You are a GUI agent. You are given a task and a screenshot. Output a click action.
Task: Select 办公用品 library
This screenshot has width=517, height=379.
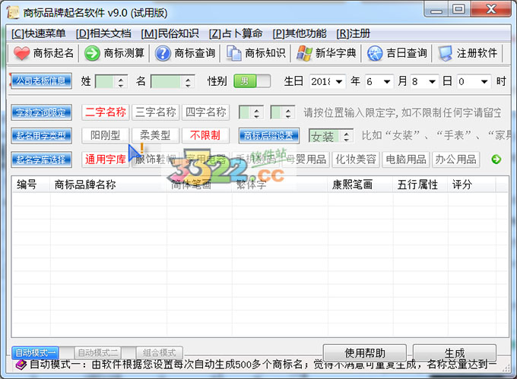point(455,159)
